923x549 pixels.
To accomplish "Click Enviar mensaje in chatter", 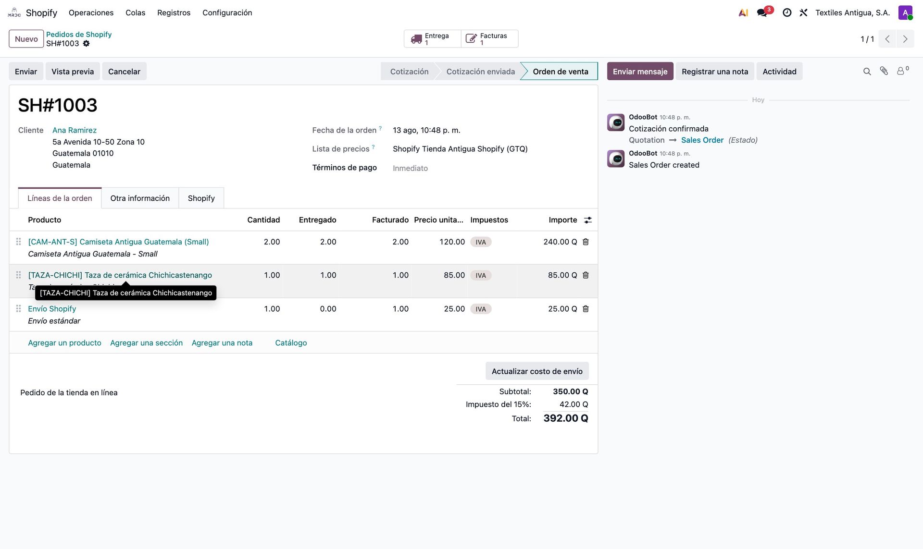I will [640, 72].
